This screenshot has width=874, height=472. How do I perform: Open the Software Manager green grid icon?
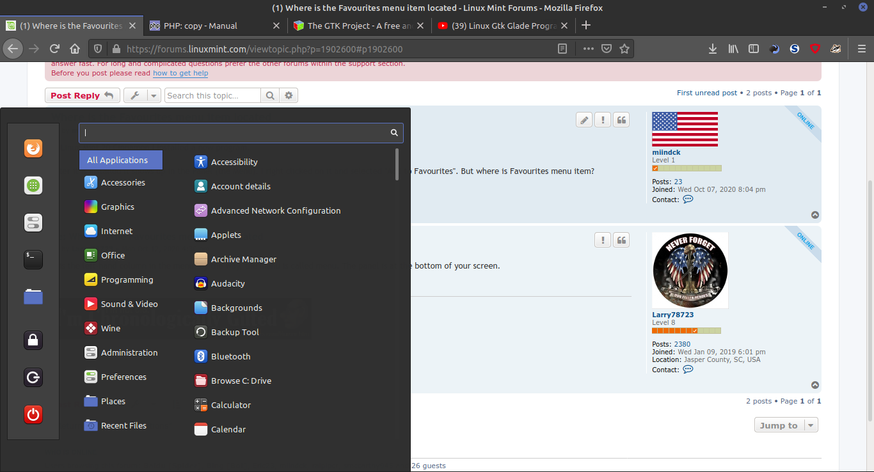tap(33, 185)
